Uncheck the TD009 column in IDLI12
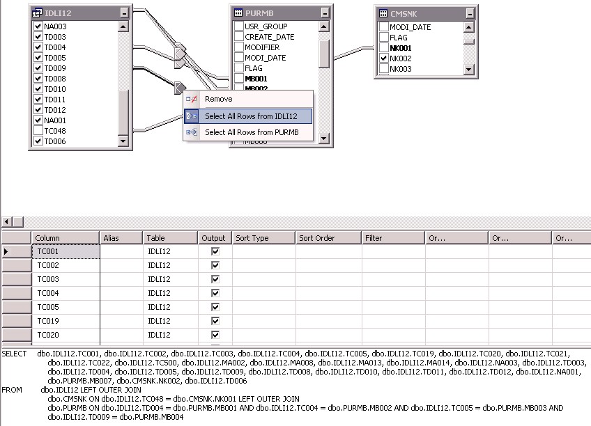This screenshot has width=591, height=426. click(38, 68)
